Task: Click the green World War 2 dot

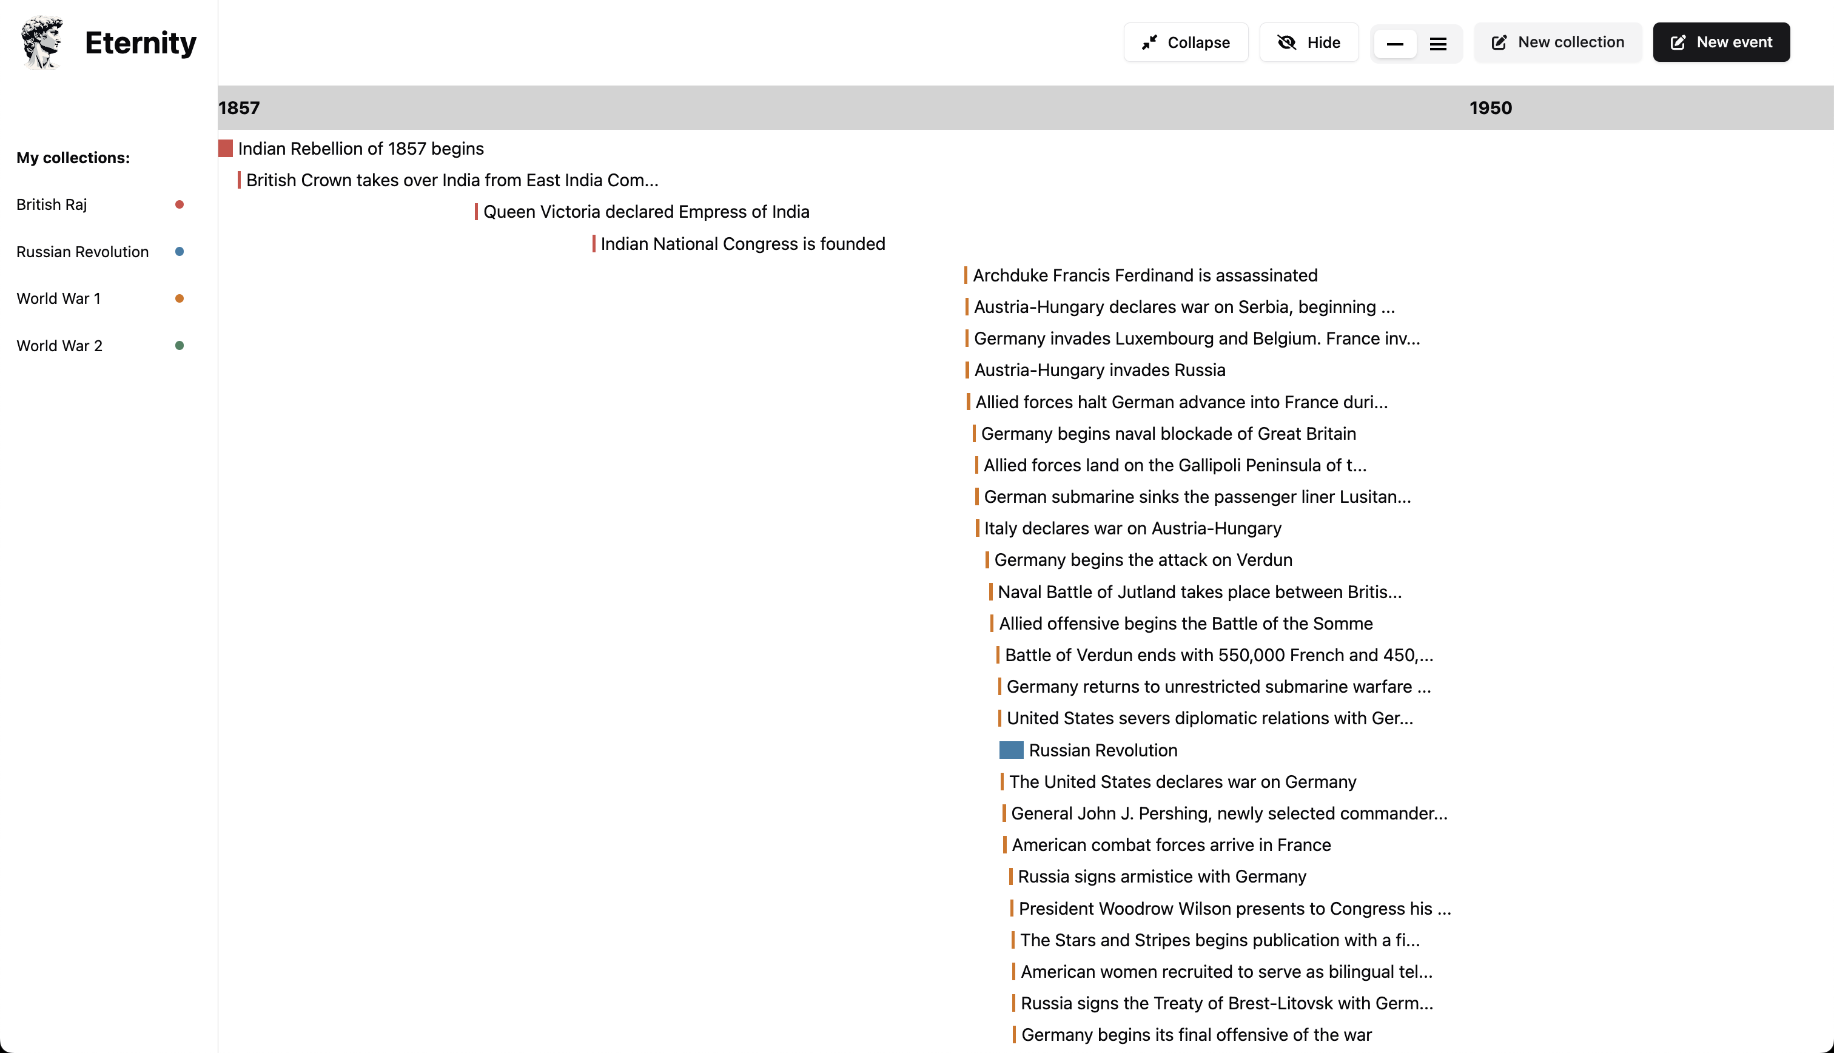Action: coord(180,346)
